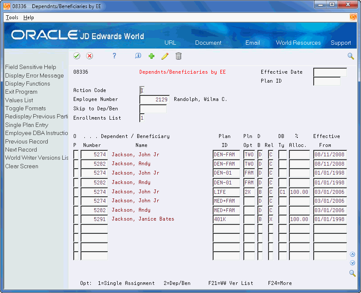The image size is (361, 293).
Task: Click F24=More function
Action: click(280, 283)
